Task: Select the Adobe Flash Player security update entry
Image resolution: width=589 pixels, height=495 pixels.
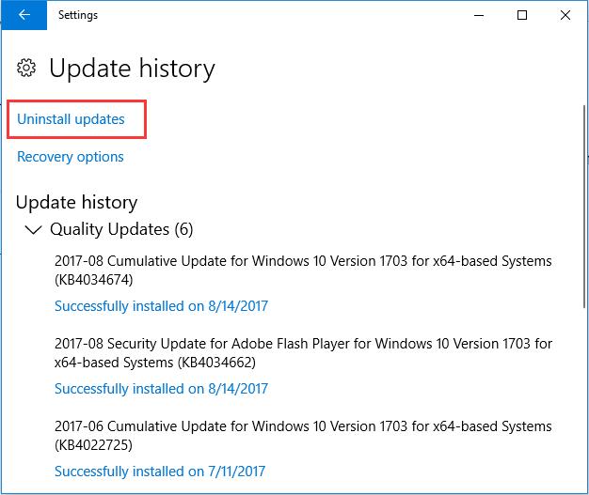Action: 303,353
